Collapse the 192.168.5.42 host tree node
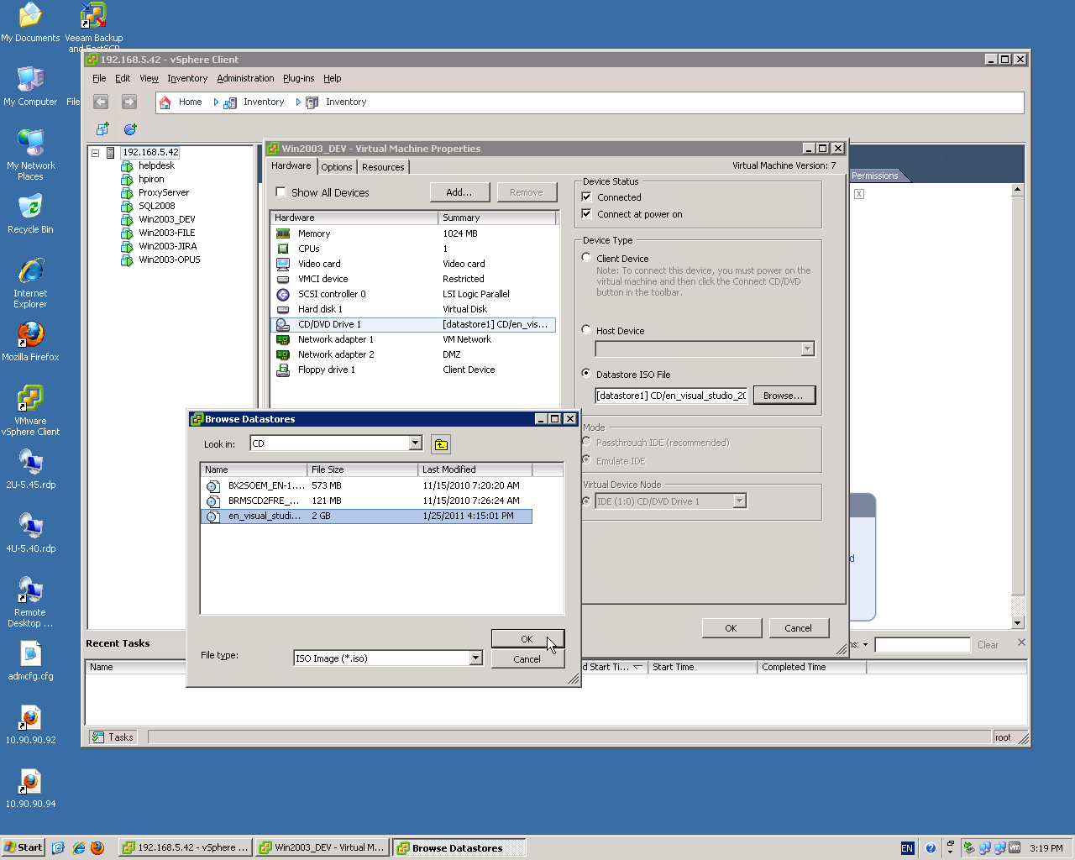Viewport: 1075px width, 860px height. tap(96, 153)
